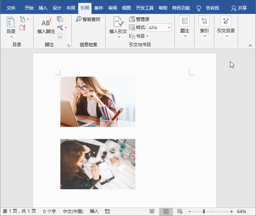Viewport: 256px width, 216px height.
Task: Expand the 题注 dropdown arrow
Action: tap(185, 36)
